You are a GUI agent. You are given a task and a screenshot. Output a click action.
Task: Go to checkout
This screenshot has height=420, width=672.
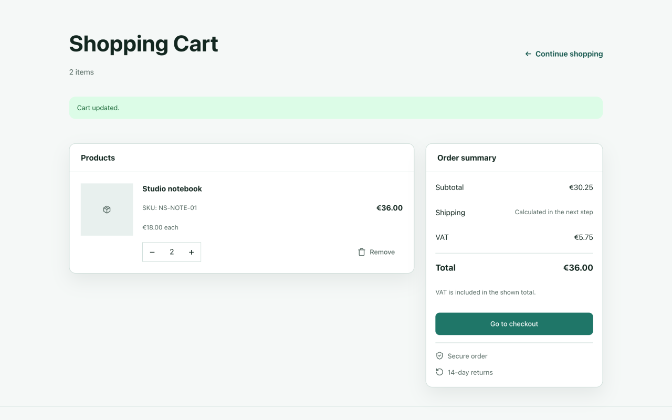tap(514, 324)
